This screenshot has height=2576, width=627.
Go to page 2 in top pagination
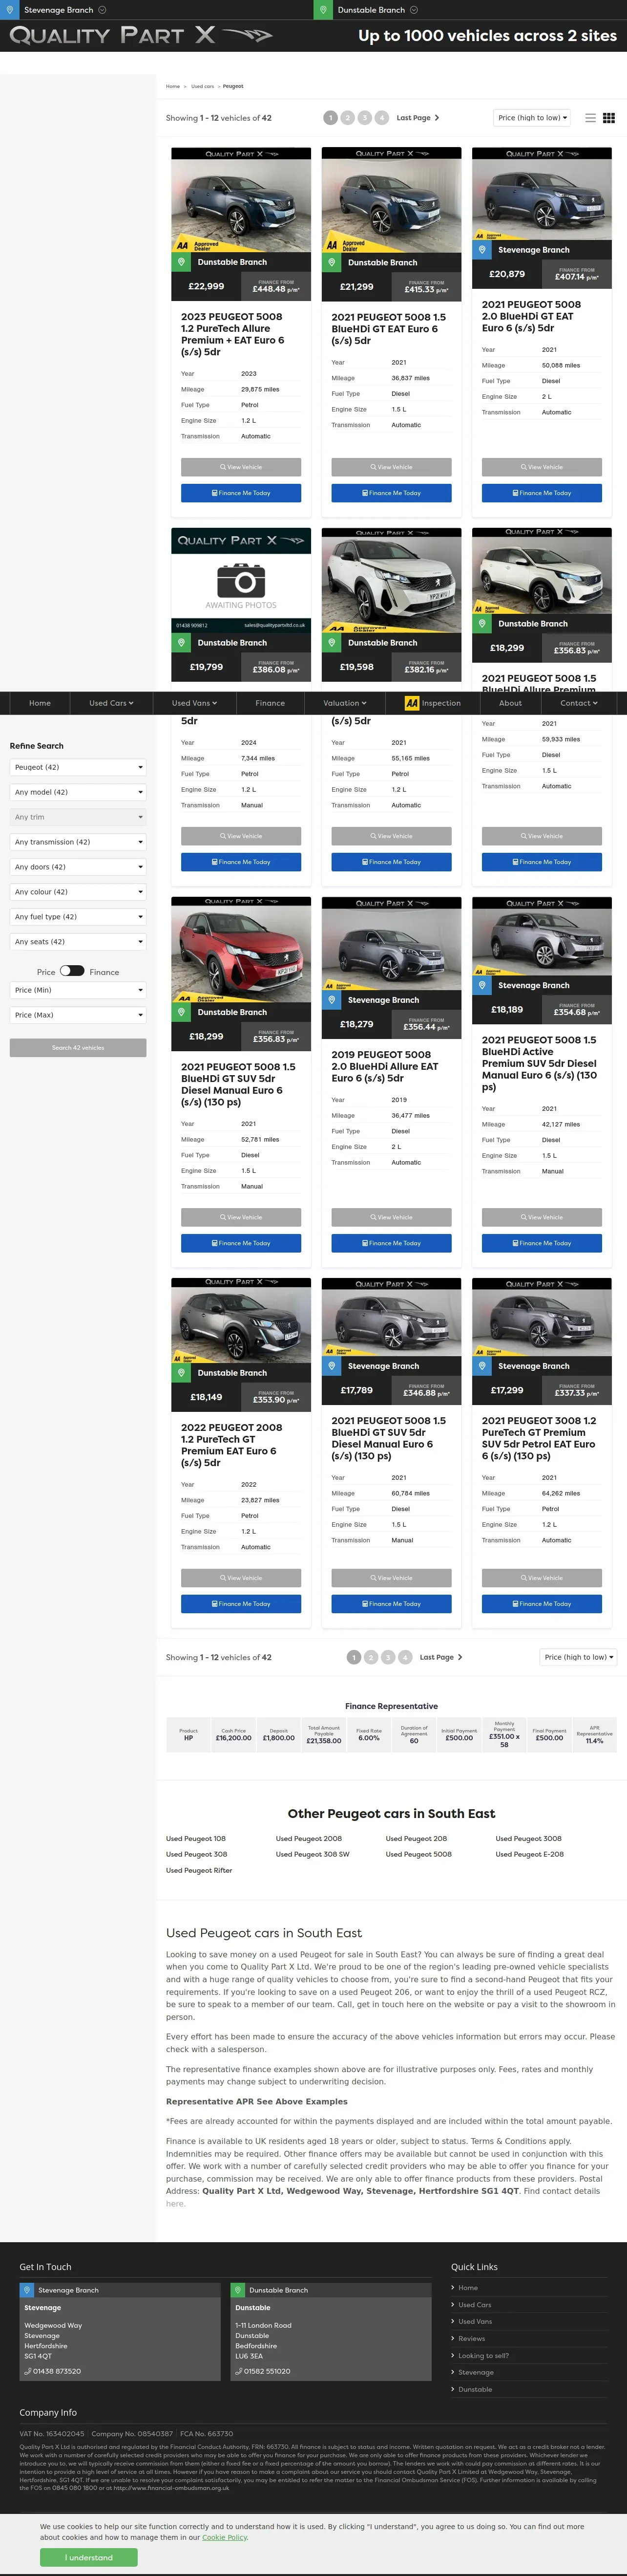(348, 118)
